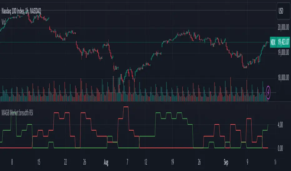
Task: Click the Sep date on time axis
Action: coord(226,162)
